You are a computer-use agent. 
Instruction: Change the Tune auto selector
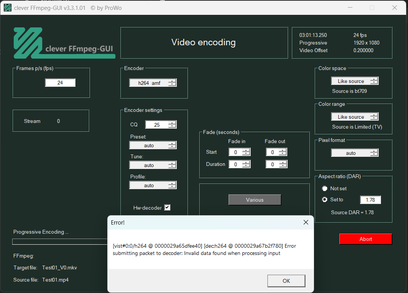(x=153, y=165)
